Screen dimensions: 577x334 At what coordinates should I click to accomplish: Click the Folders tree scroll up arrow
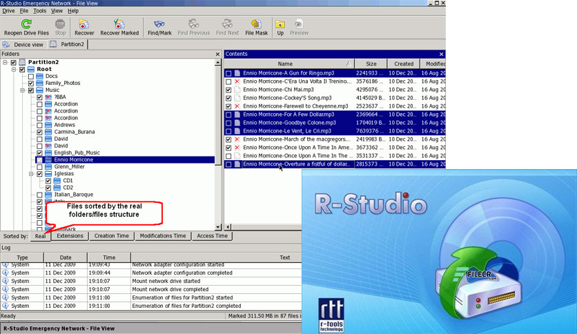pos(218,63)
